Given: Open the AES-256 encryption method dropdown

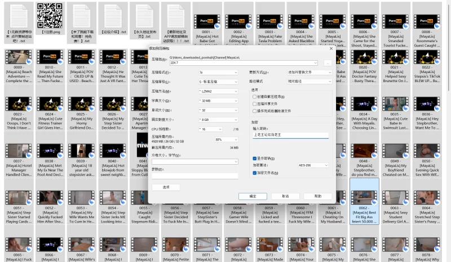Looking at the screenshot, I should click(313, 165).
